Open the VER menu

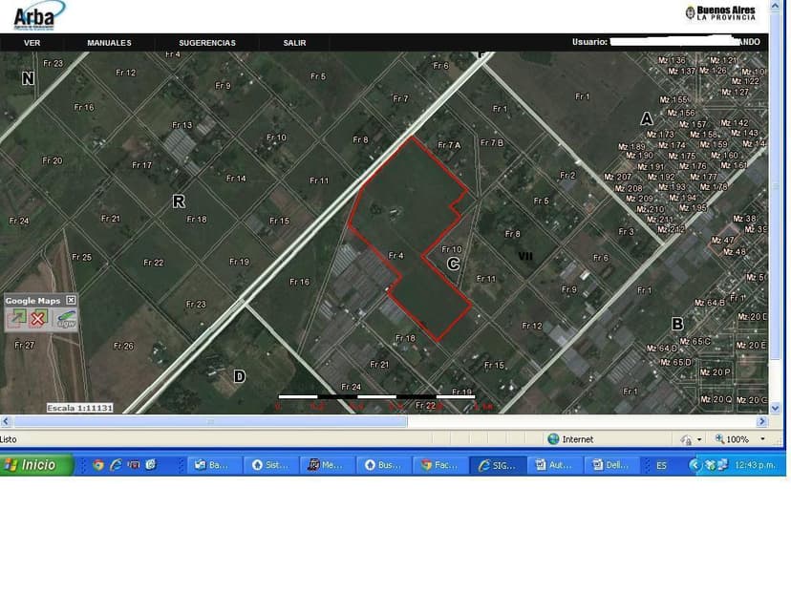pos(32,42)
